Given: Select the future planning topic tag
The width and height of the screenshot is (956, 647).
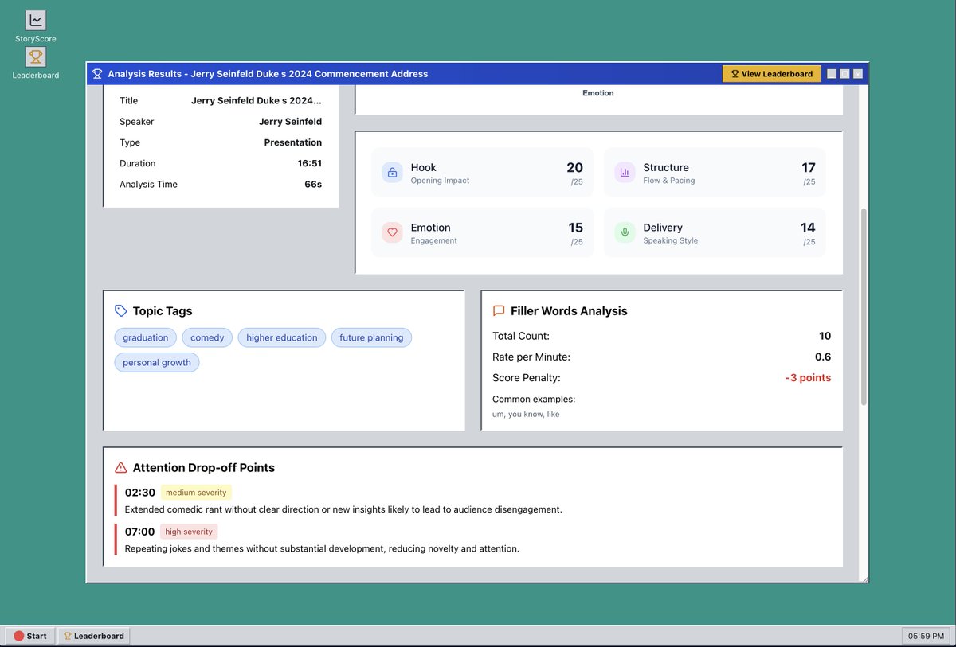Looking at the screenshot, I should point(371,337).
